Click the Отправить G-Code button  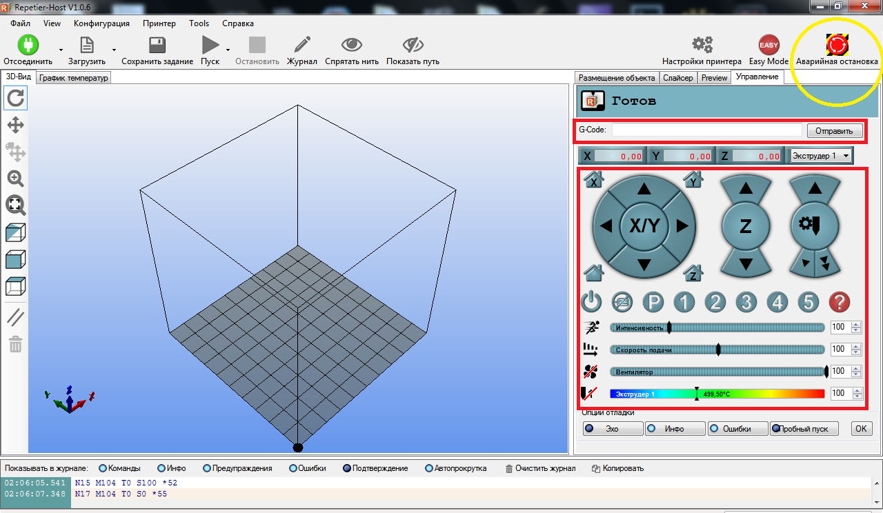835,130
